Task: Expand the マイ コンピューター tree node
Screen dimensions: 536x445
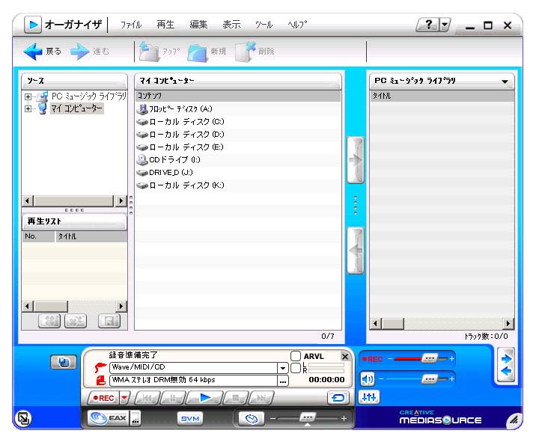Action: tap(28, 109)
